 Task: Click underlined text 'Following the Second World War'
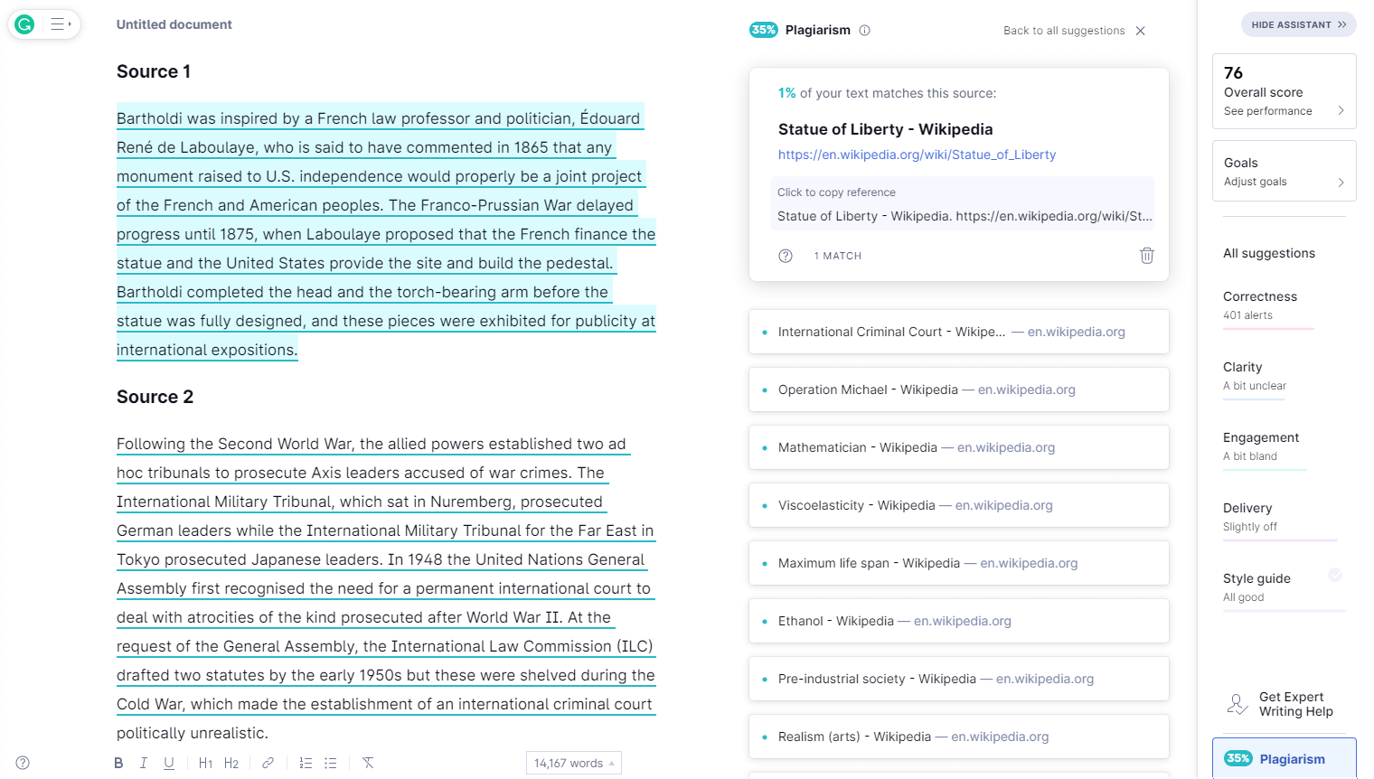coord(235,444)
